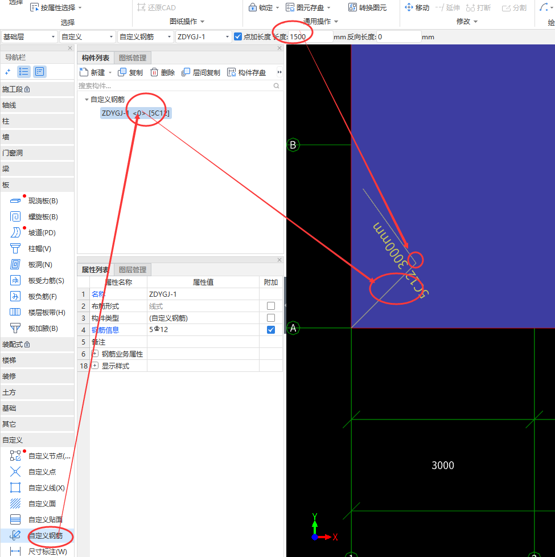Image resolution: width=555 pixels, height=557 pixels.
Task: Check the 附加 box for 布筋形式
Action: tap(271, 306)
